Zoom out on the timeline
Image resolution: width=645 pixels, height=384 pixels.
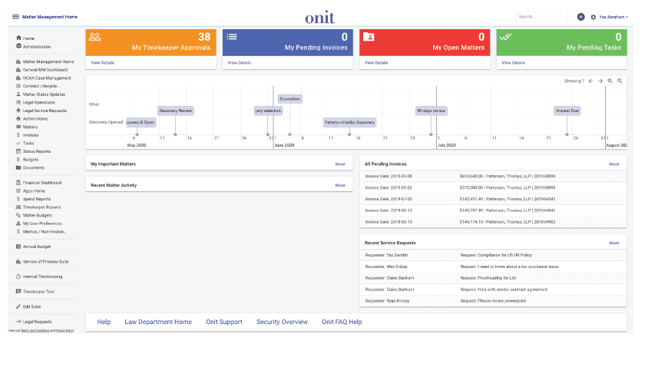[x=620, y=81]
